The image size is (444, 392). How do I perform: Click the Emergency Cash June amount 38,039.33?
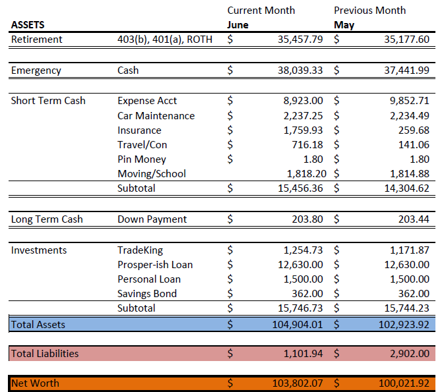click(x=300, y=70)
